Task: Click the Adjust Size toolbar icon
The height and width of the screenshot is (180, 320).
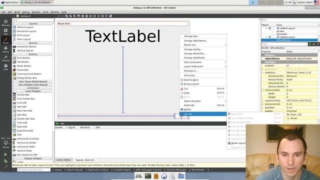Action: click(110, 15)
